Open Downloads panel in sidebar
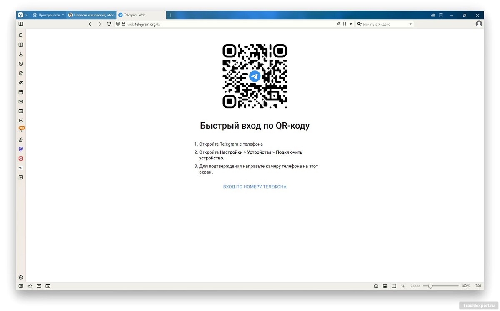500x311 pixels. (21, 54)
